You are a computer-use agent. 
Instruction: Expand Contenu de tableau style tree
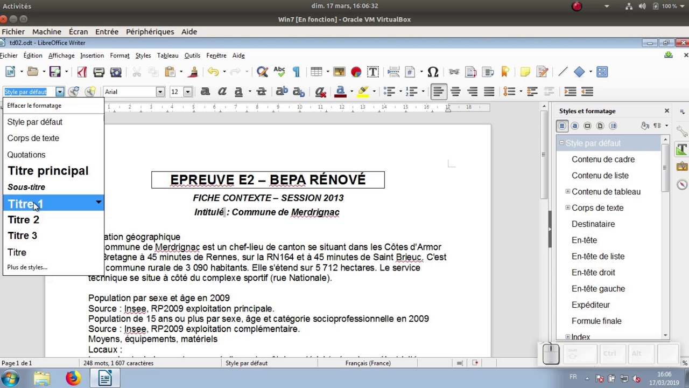[567, 191]
